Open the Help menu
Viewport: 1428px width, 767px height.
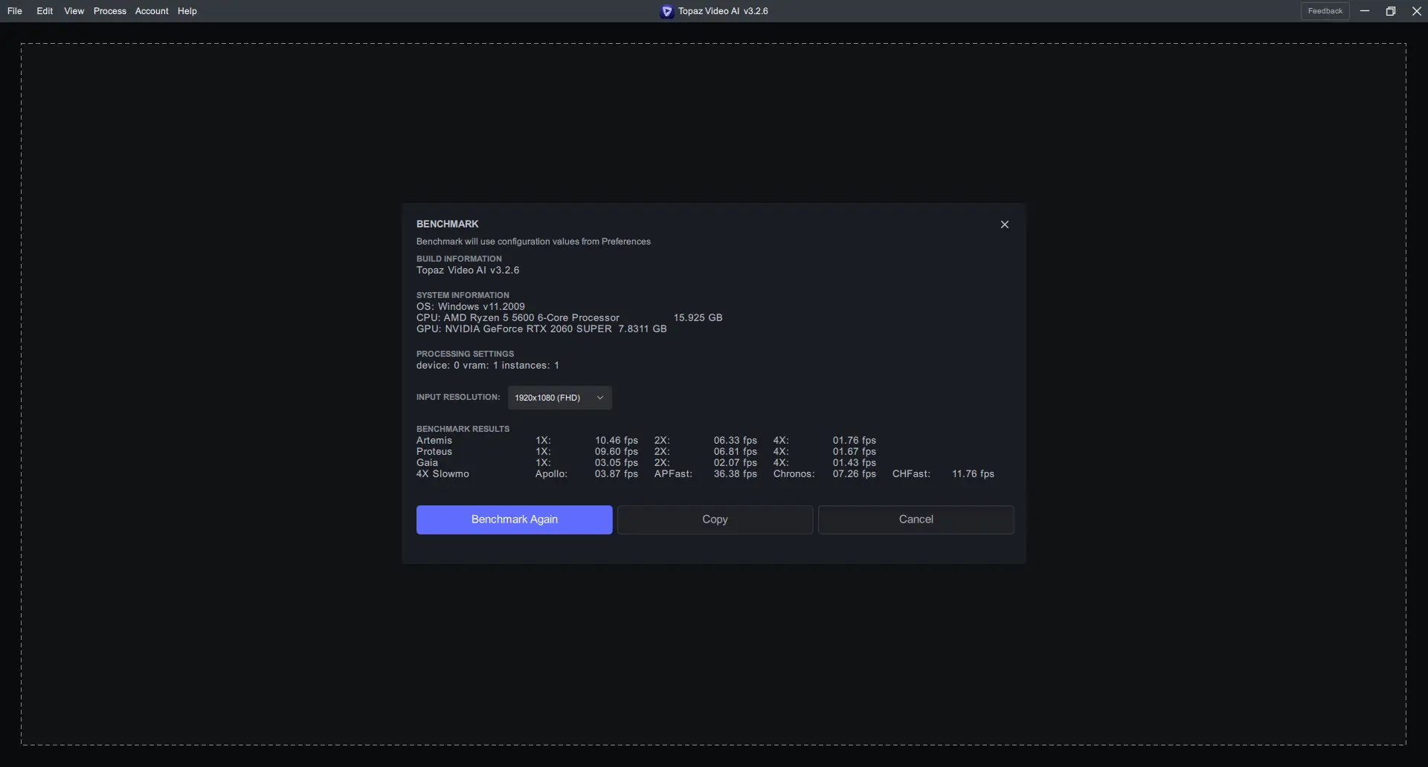(186, 10)
